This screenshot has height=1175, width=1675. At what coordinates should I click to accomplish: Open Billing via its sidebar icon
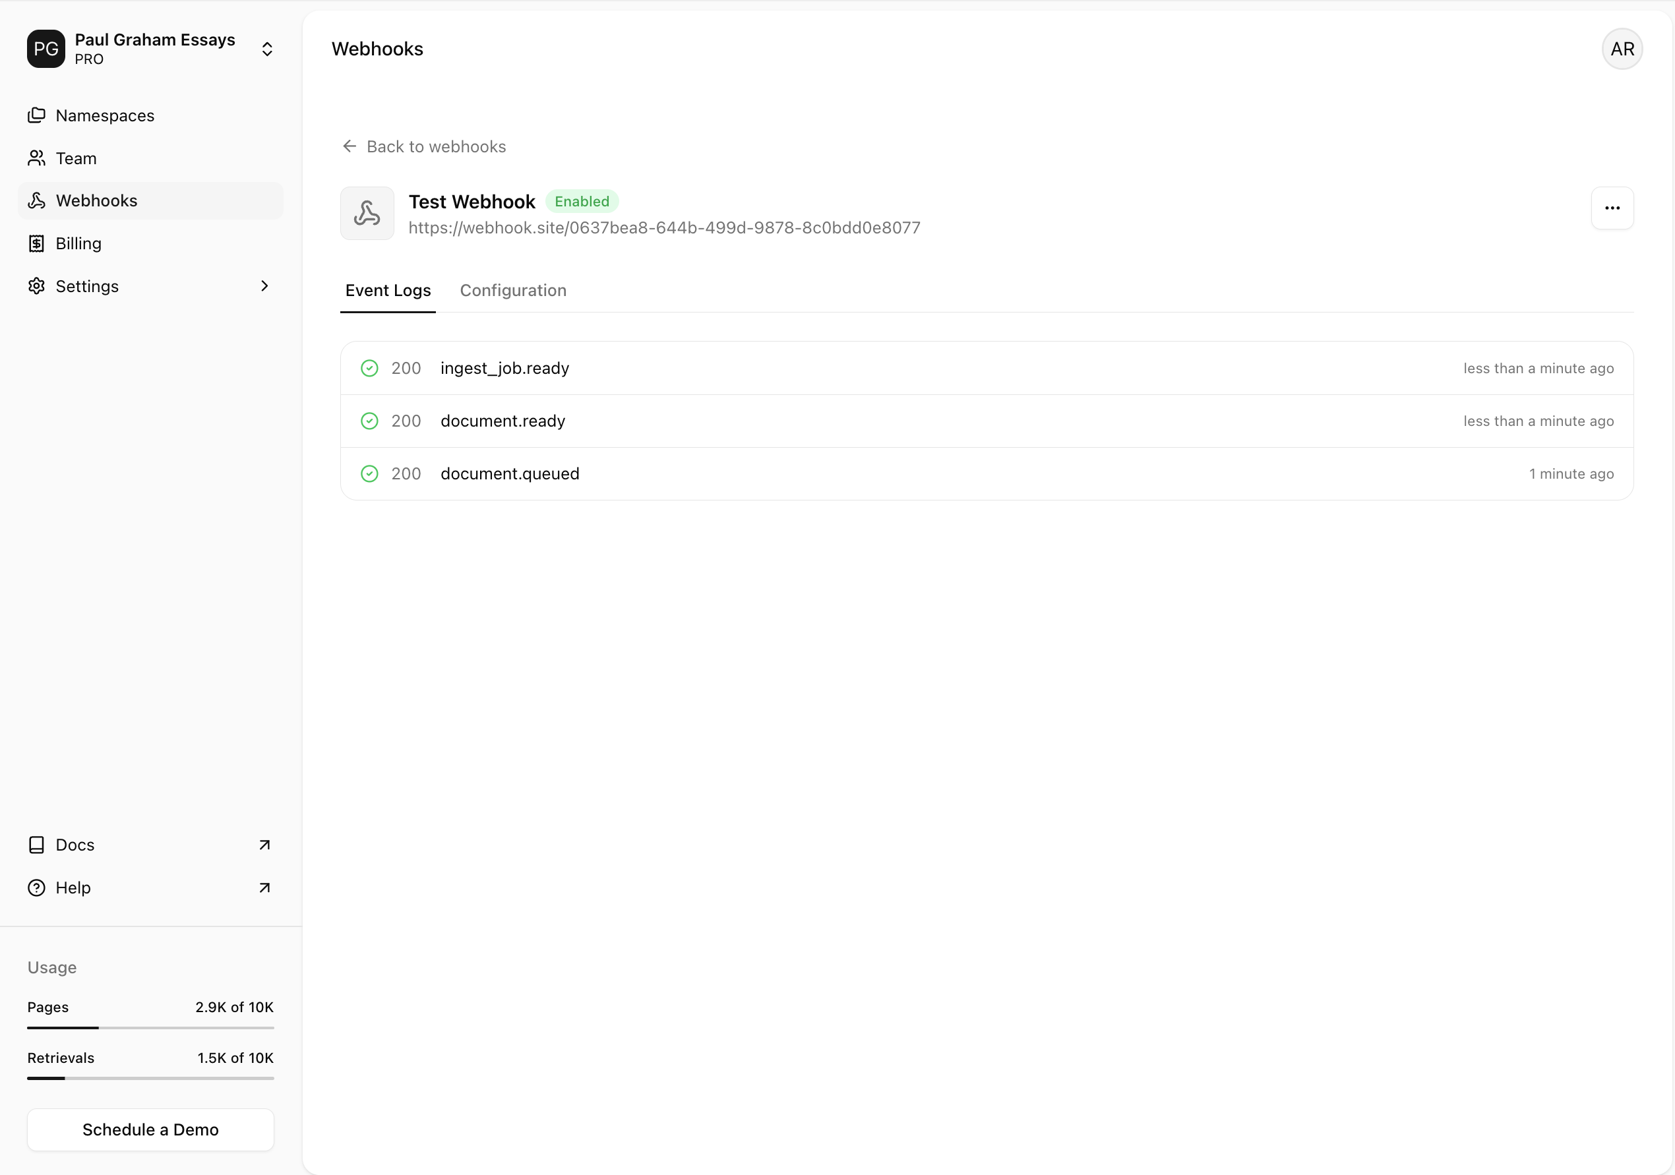[x=36, y=243]
